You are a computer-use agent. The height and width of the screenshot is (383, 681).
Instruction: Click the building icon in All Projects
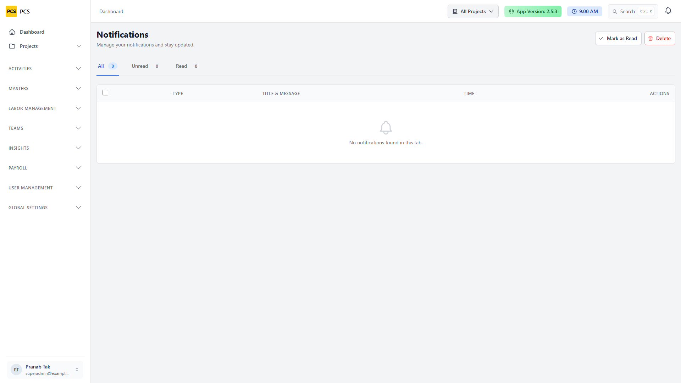(455, 11)
